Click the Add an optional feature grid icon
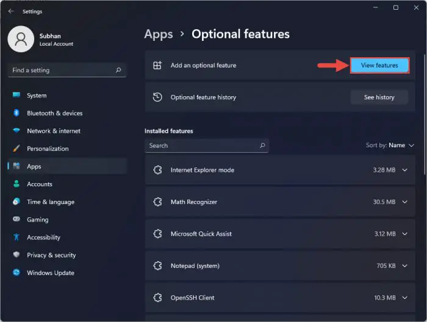Image resolution: width=427 pixels, height=322 pixels. click(x=157, y=65)
